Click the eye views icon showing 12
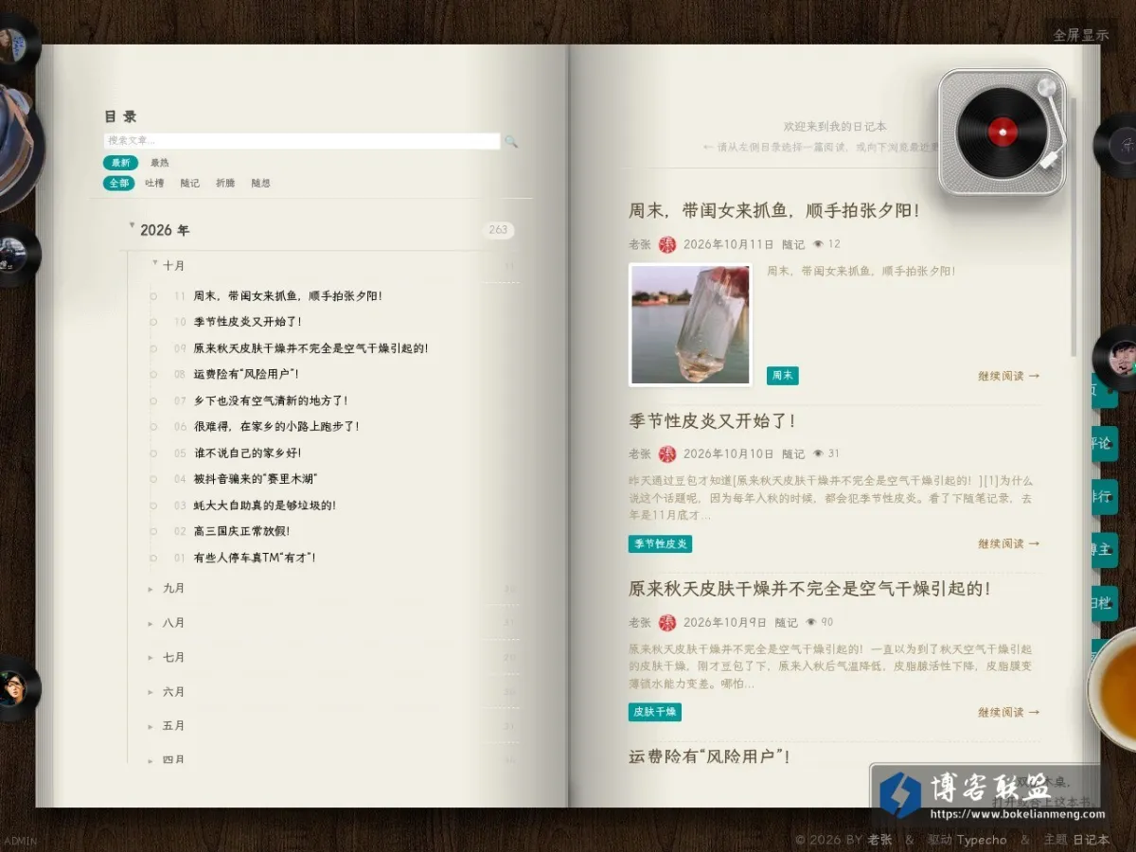1136x852 pixels. pyautogui.click(x=819, y=243)
